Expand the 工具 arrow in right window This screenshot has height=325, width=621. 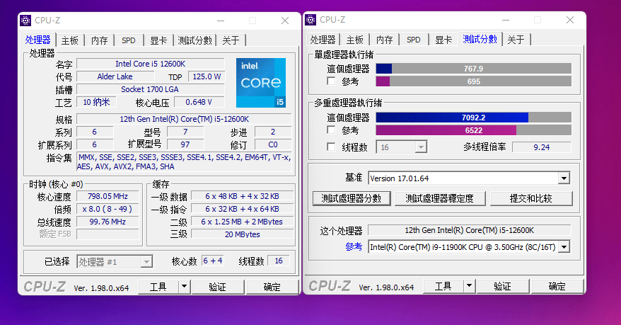click(470, 285)
